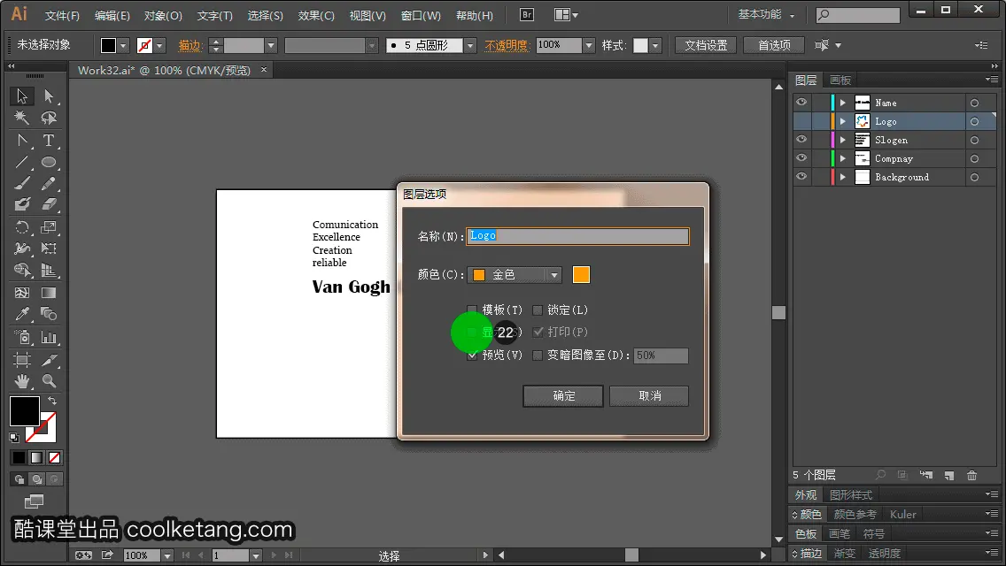
Task: Open the 基本功能 workspace dropdown
Action: [767, 14]
